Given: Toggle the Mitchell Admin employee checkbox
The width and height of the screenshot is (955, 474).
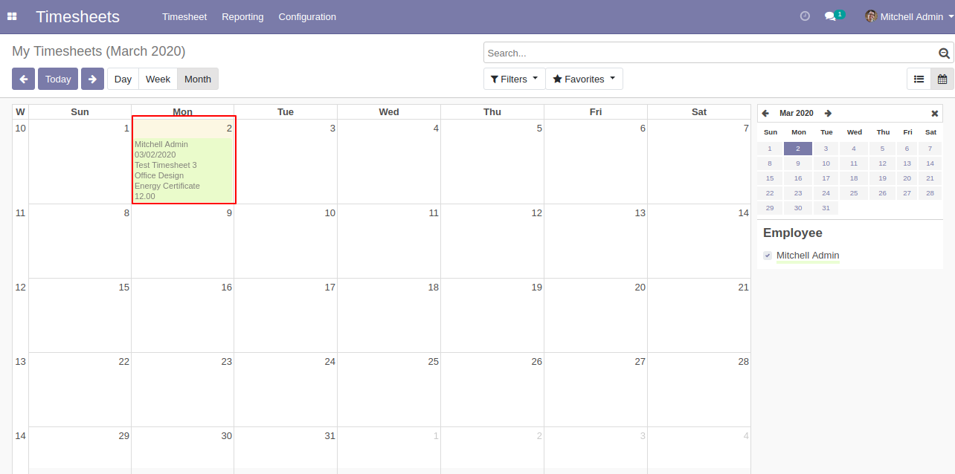Looking at the screenshot, I should (768, 256).
